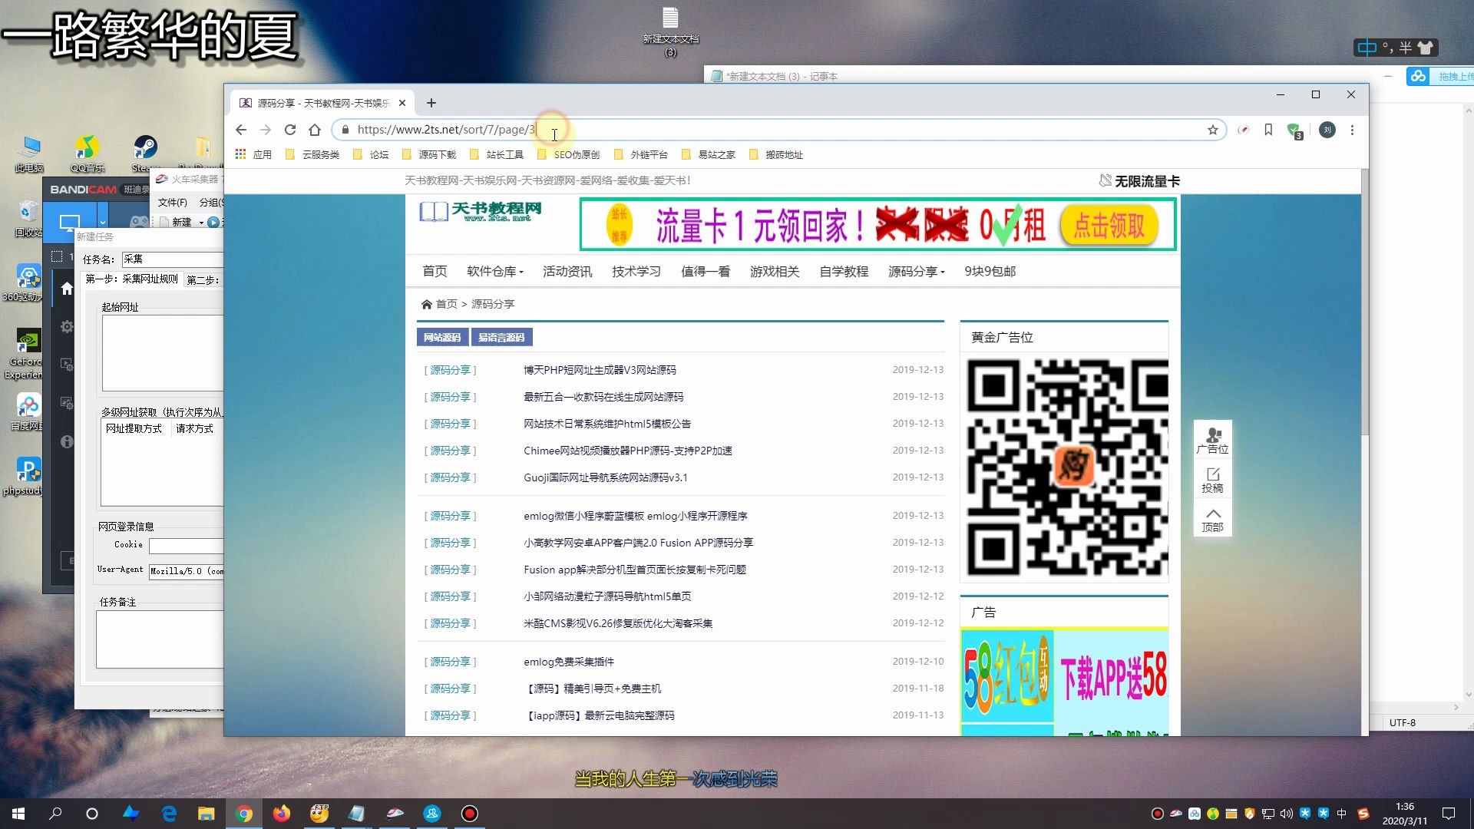Reload the page in Chrome
Screen dimensions: 1474x829
tap(290, 130)
